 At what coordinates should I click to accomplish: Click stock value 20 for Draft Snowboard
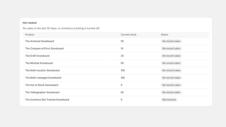click(122, 56)
